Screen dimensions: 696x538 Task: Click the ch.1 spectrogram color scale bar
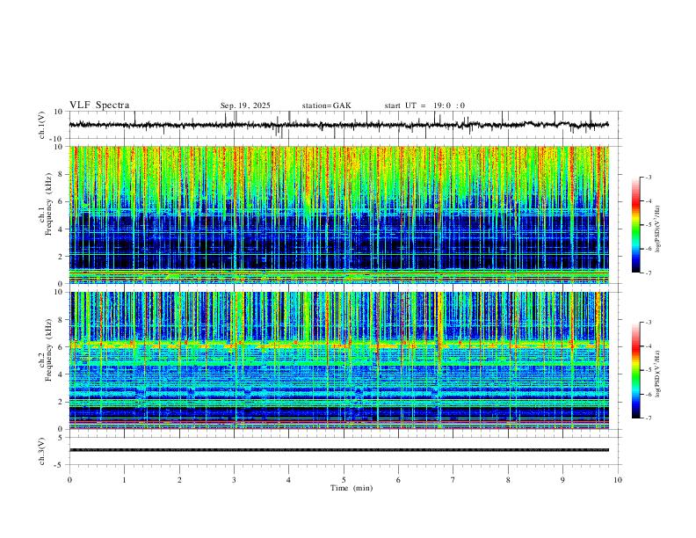636,225
